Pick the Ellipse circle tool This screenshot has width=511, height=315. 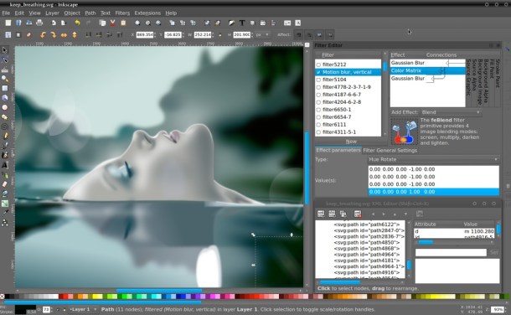pos(4,107)
